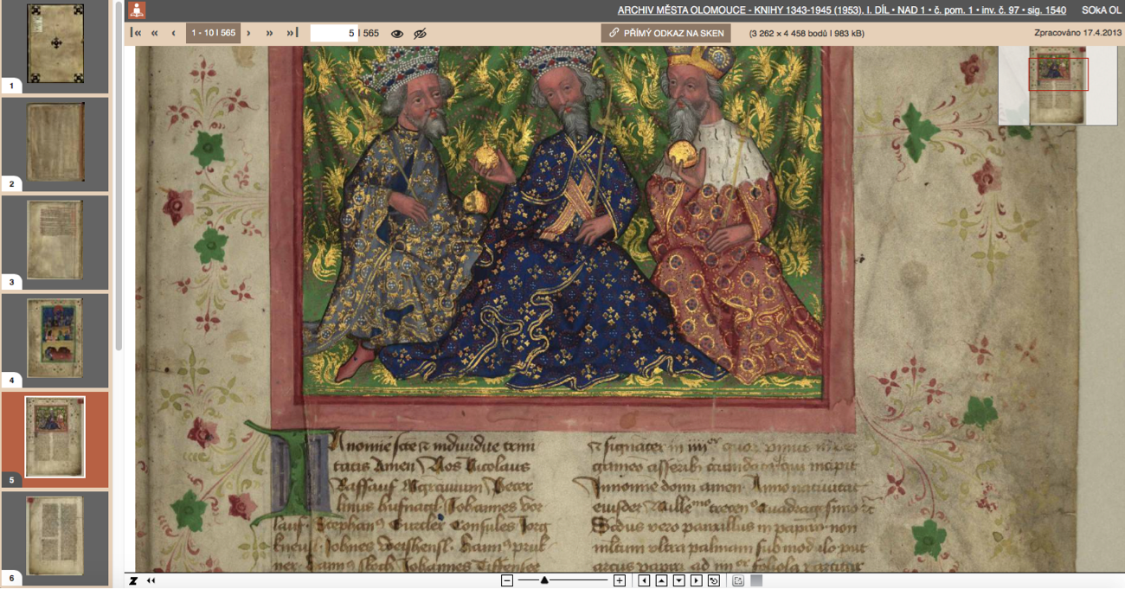Viewport: 1125px width, 589px height.
Task: Reset the image view
Action: (x=714, y=580)
